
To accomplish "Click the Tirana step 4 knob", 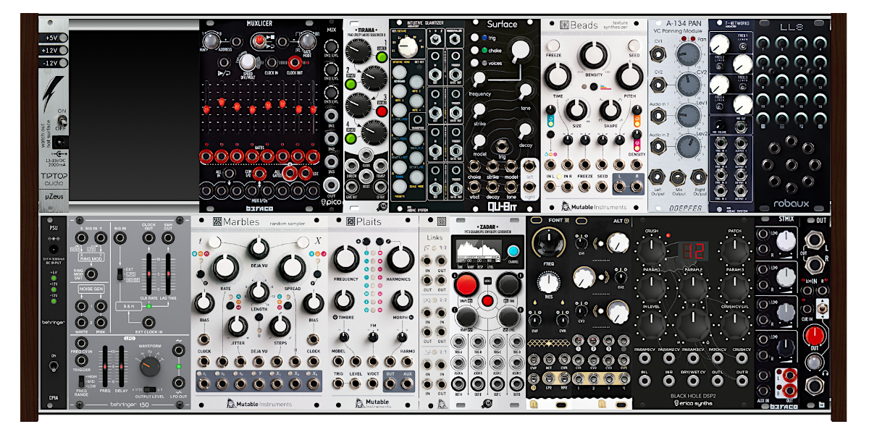I will (375, 134).
